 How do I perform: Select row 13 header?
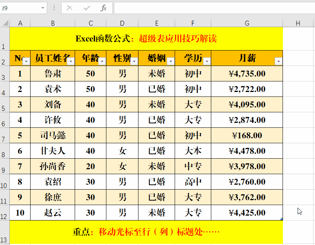[x=5, y=232]
